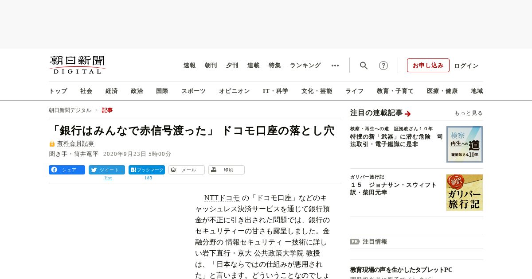Click ガリバー旅行記 series label text
This screenshot has width=532, height=279.
pos(367,177)
